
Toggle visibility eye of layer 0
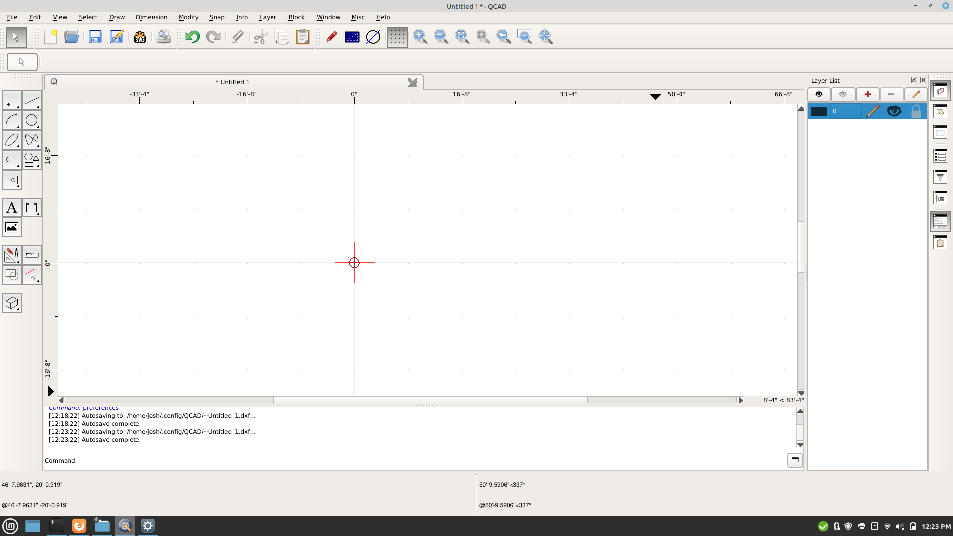pyautogui.click(x=894, y=111)
